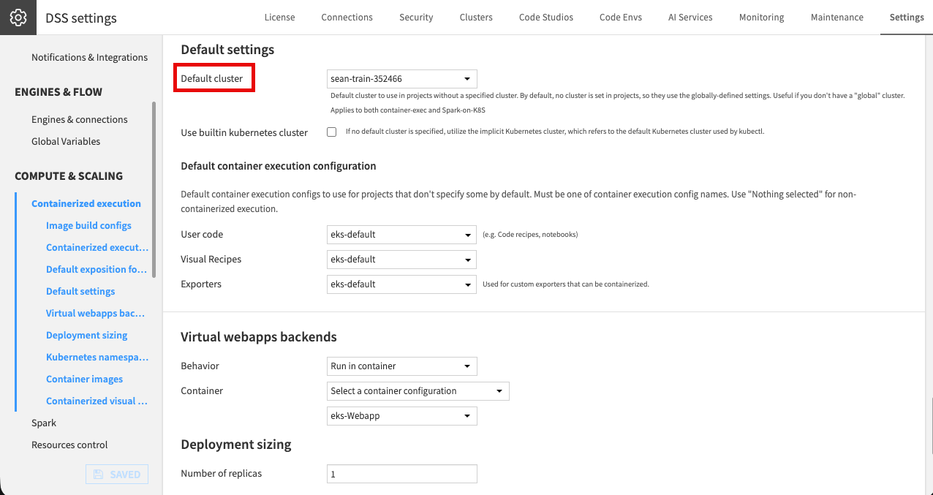Click the sidebar vertical scrollbar
The width and height of the screenshot is (933, 495).
(154, 189)
